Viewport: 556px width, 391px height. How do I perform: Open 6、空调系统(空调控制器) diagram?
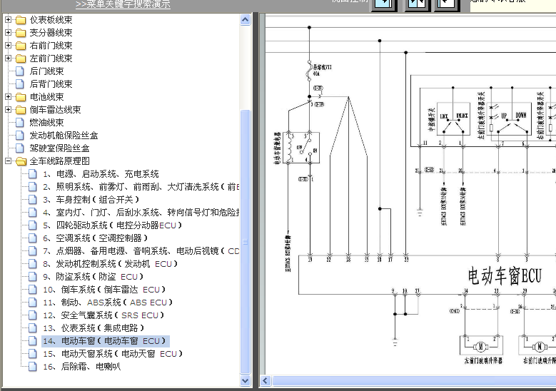tap(95, 238)
